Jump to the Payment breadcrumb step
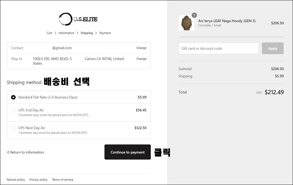293x185 pixels. click(x=105, y=33)
